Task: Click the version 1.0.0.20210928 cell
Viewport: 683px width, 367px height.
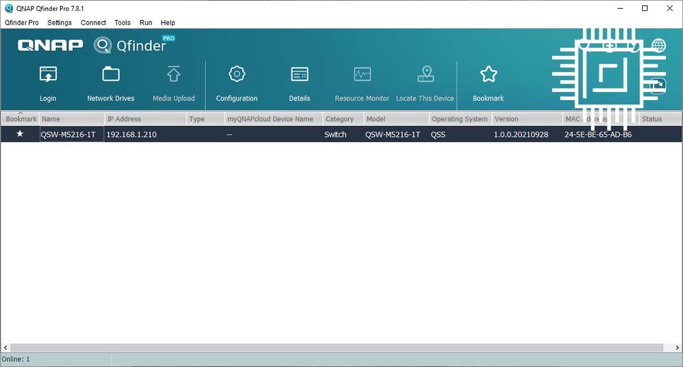Action: pos(521,135)
